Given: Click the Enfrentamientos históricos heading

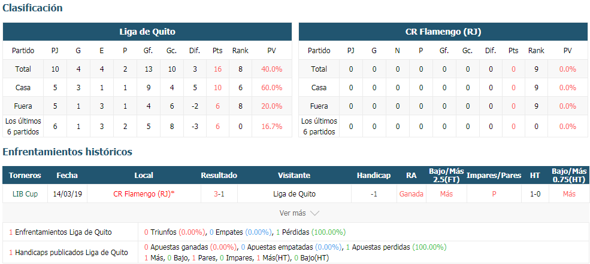Looking at the screenshot, I should point(67,152).
